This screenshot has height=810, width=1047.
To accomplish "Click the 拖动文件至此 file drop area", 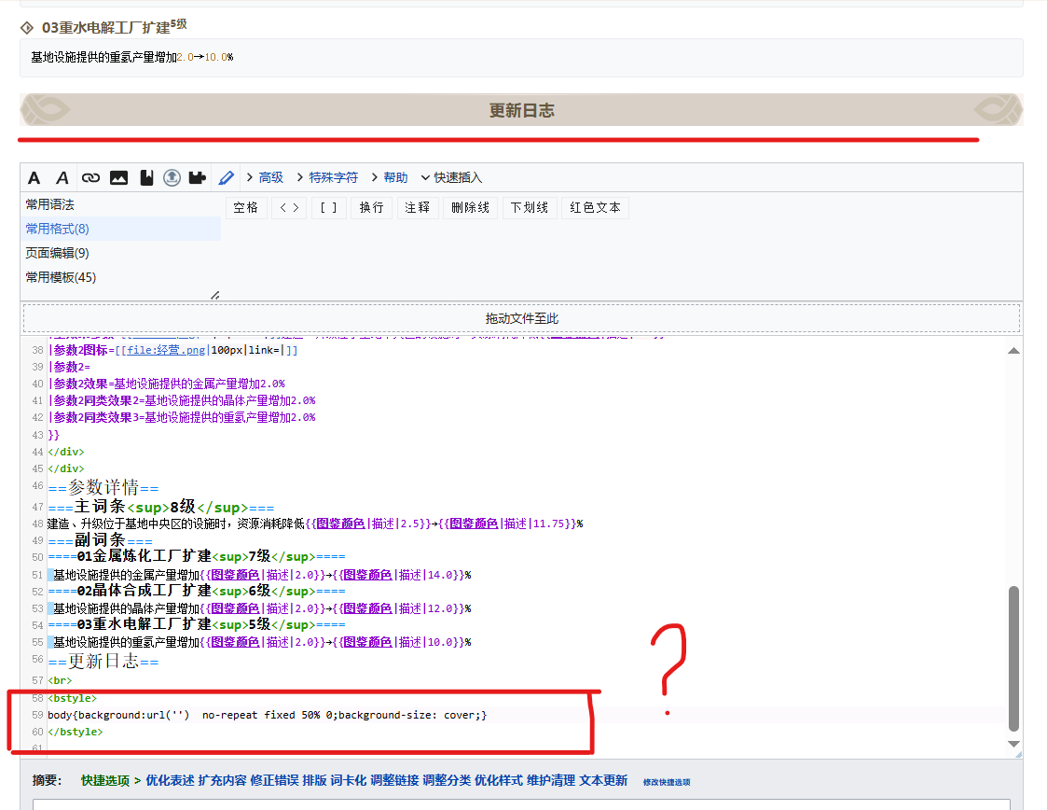I will 521,319.
